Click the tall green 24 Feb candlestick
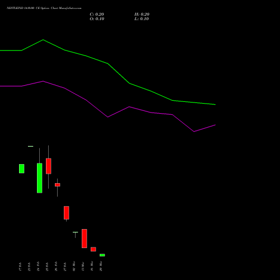The image size is (280, 280). [x=39, y=178]
